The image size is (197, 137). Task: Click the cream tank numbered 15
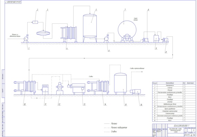(x=120, y=84)
